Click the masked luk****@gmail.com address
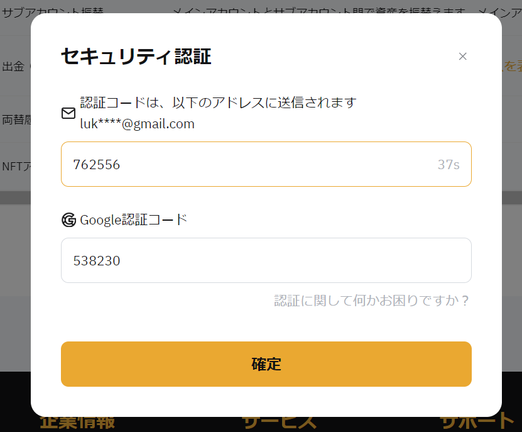 point(137,124)
